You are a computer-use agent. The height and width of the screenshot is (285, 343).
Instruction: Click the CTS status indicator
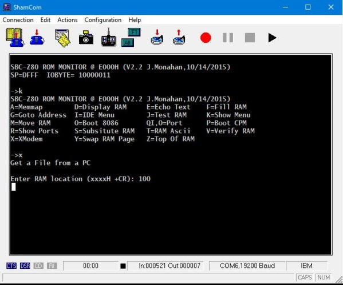(11, 266)
